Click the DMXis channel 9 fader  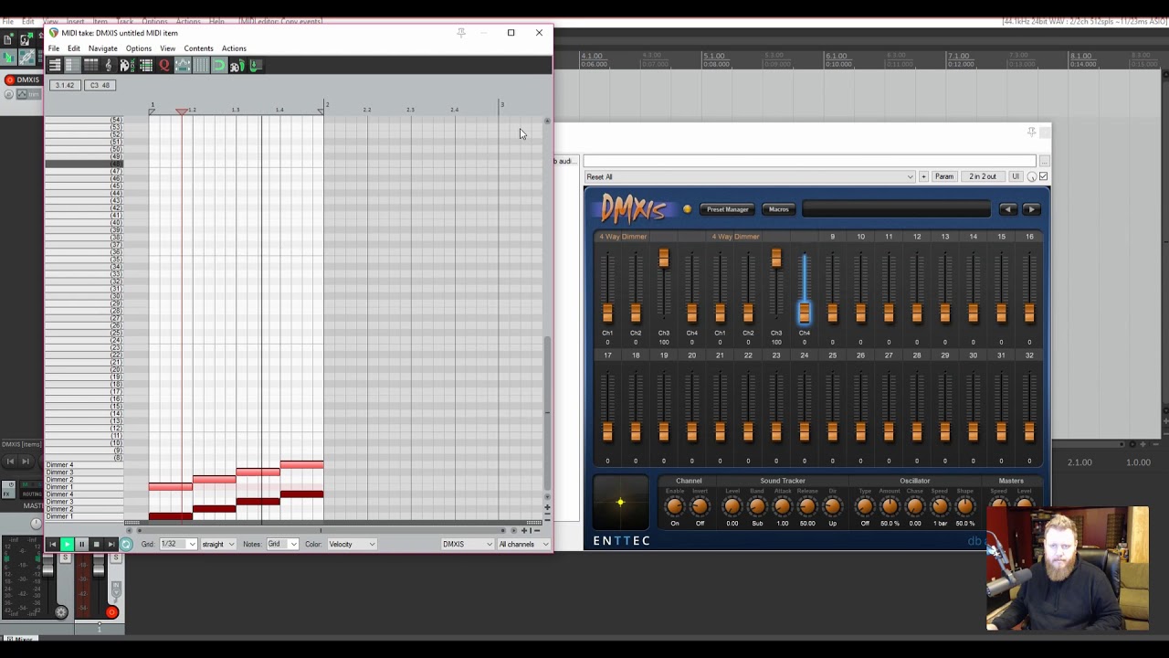832,313
